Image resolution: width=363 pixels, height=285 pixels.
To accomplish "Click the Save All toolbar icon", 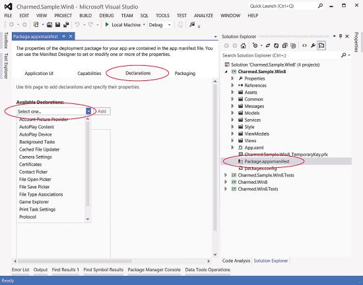I will tap(66, 24).
